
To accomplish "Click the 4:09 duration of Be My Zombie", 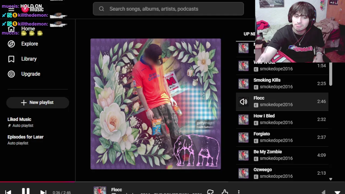I will [x=322, y=155].
